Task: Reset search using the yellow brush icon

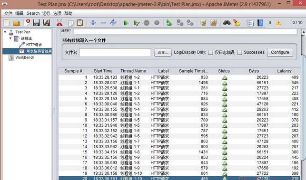Action: [x=237, y=23]
